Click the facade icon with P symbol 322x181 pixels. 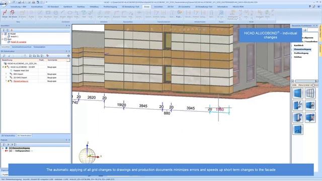click(298, 117)
